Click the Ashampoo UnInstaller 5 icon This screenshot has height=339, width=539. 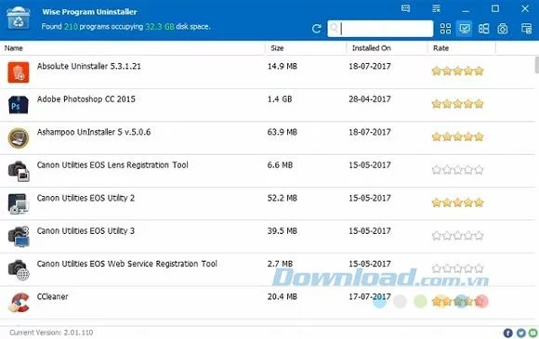point(19,137)
